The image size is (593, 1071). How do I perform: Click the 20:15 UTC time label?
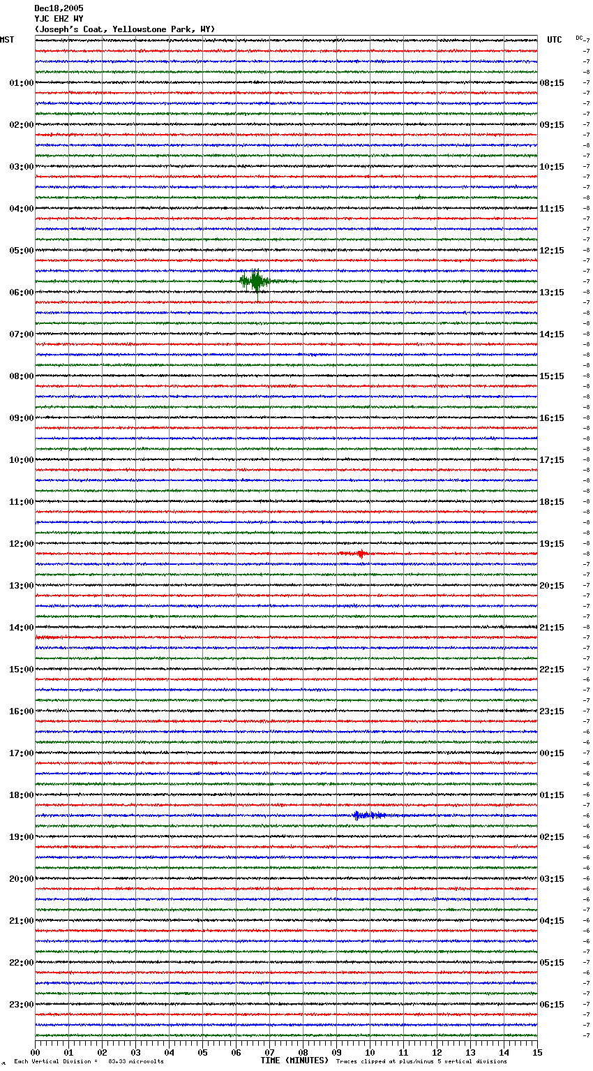point(552,586)
